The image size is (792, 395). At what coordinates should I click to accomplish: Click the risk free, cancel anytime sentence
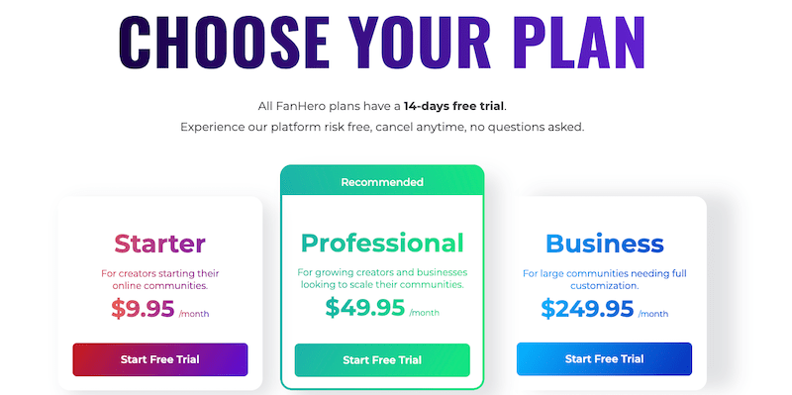[382, 127]
